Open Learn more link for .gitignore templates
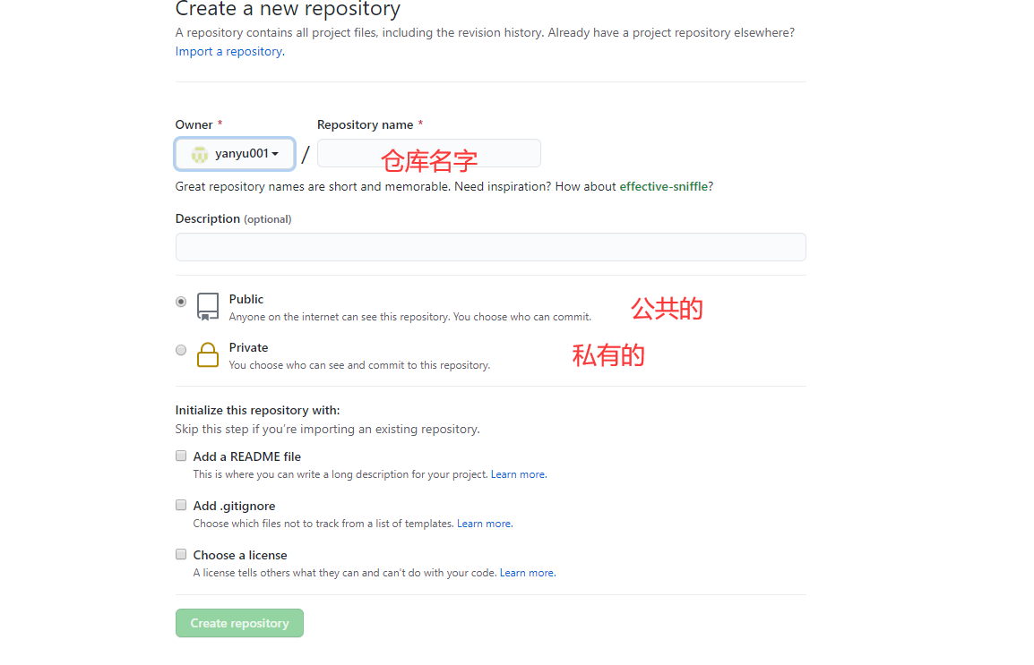Image resolution: width=1034 pixels, height=665 pixels. [485, 524]
